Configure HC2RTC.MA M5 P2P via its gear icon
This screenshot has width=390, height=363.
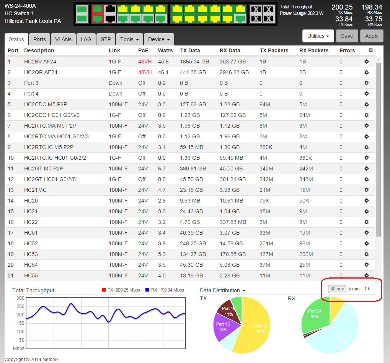tap(367, 125)
